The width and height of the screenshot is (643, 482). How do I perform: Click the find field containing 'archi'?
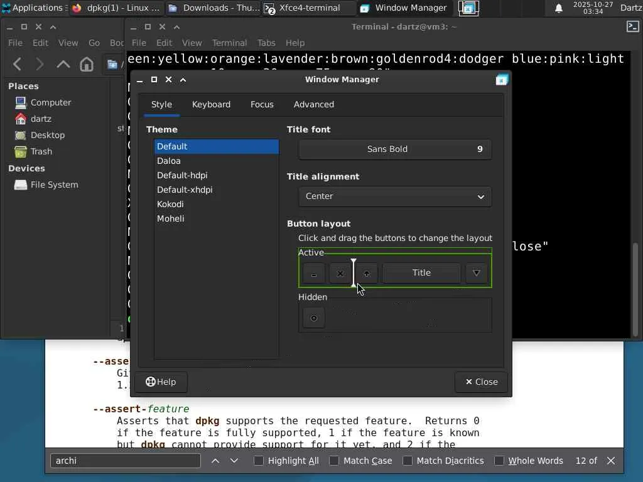pyautogui.click(x=126, y=461)
